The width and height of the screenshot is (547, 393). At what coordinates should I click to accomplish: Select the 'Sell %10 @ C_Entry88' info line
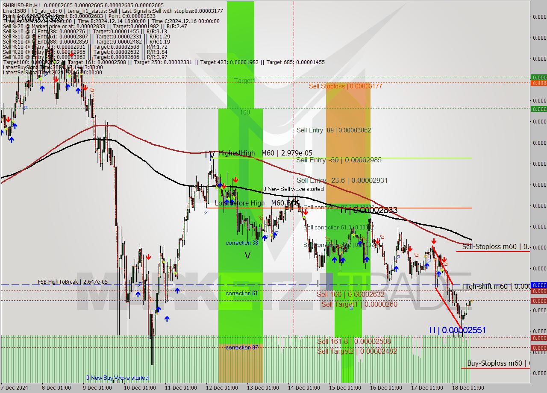[86, 42]
